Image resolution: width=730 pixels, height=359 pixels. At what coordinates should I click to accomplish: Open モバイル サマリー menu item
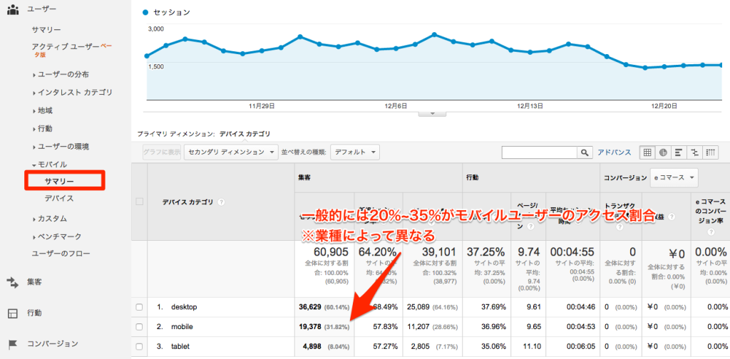click(59, 182)
